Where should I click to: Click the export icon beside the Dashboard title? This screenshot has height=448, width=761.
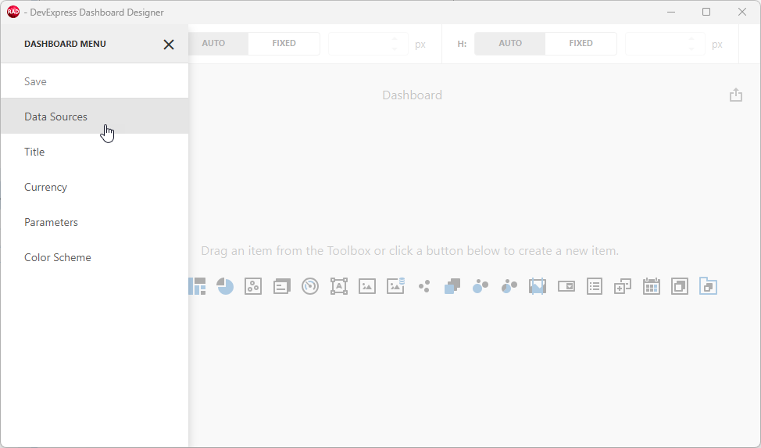pyautogui.click(x=736, y=95)
